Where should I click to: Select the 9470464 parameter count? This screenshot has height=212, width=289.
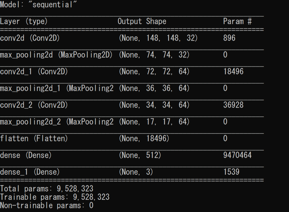point(237,155)
